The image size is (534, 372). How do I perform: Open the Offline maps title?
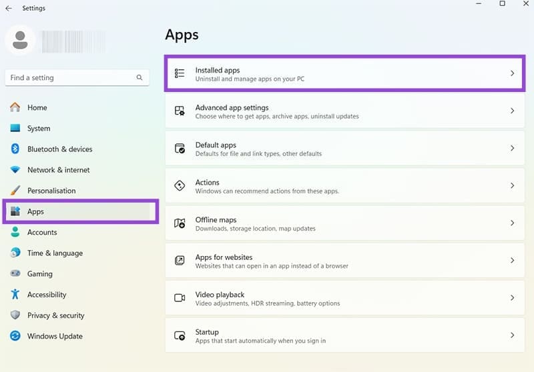pos(216,219)
